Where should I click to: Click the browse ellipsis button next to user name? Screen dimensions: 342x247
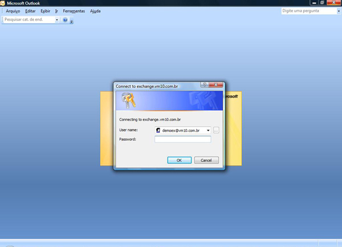pyautogui.click(x=216, y=130)
